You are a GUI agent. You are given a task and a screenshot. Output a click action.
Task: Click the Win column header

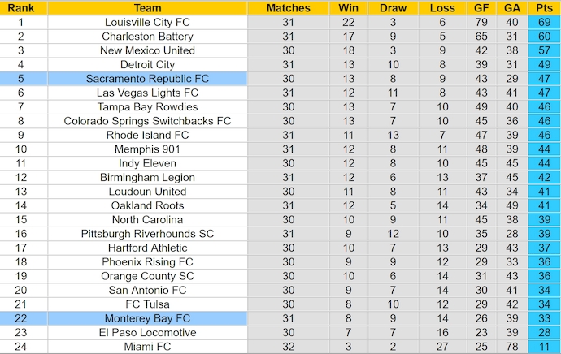345,8
